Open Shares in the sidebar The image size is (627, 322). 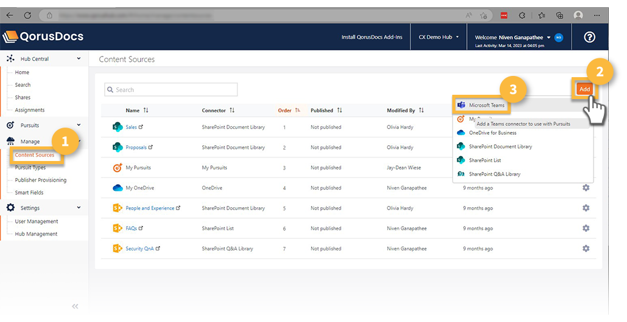pyautogui.click(x=23, y=97)
